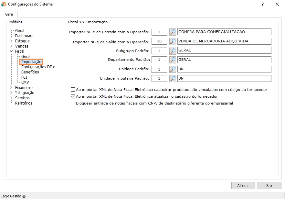Viewport: 285px width, 199px height.
Task: Collapse the Fiscal tree node
Action: point(11,51)
